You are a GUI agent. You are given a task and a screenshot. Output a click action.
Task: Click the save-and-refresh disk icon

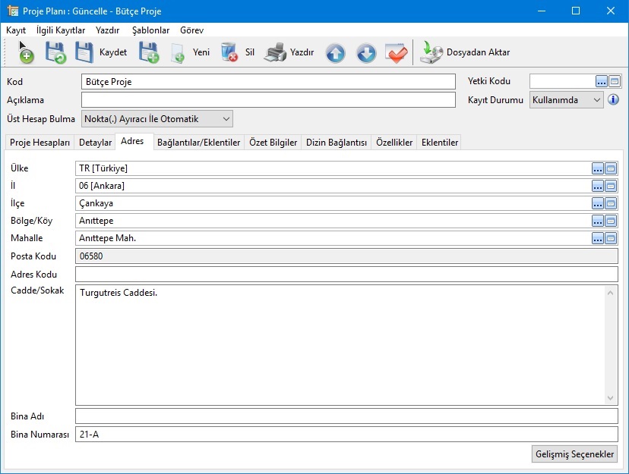(55, 52)
